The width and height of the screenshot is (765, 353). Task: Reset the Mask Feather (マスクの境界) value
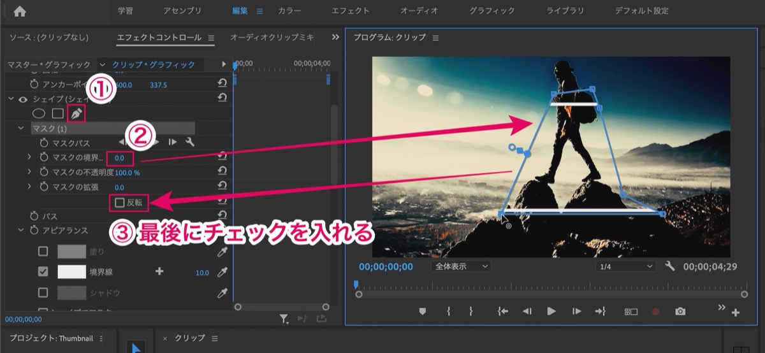click(222, 157)
